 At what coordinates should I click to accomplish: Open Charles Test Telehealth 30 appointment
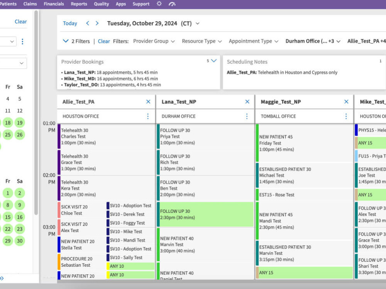click(x=106, y=136)
